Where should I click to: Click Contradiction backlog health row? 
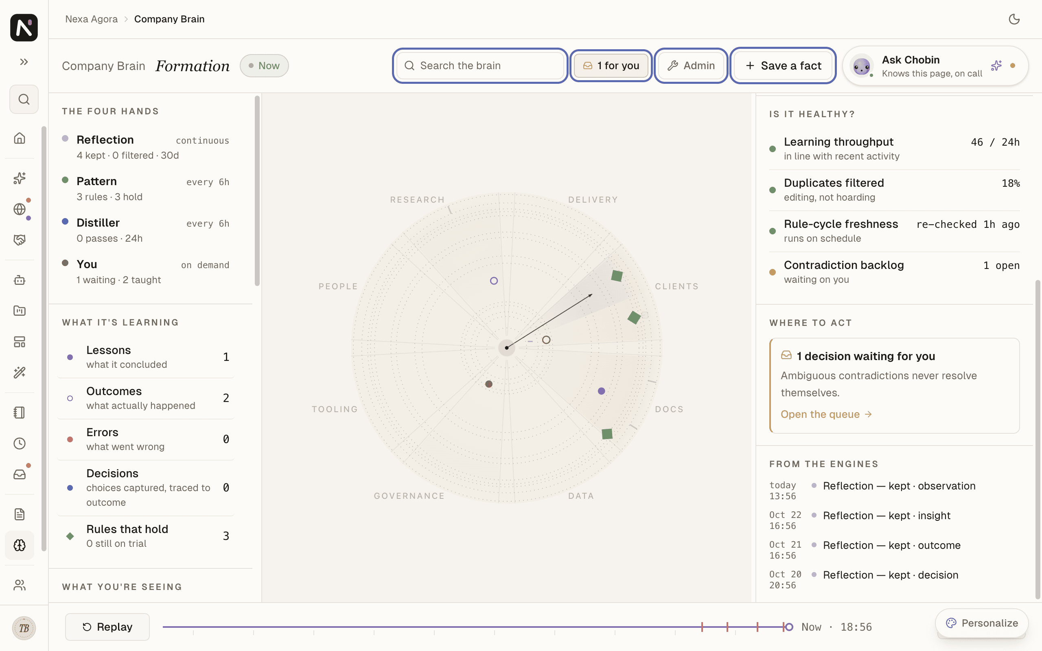[x=894, y=272]
